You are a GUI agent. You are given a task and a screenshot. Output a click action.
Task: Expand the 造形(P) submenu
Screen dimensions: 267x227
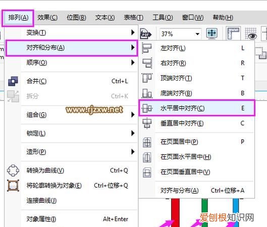(72, 152)
